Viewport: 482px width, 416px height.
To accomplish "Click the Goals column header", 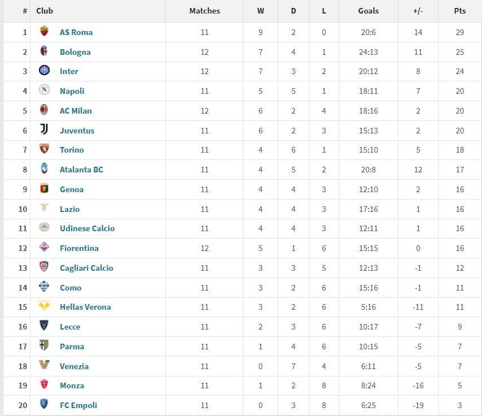I will tap(368, 11).
